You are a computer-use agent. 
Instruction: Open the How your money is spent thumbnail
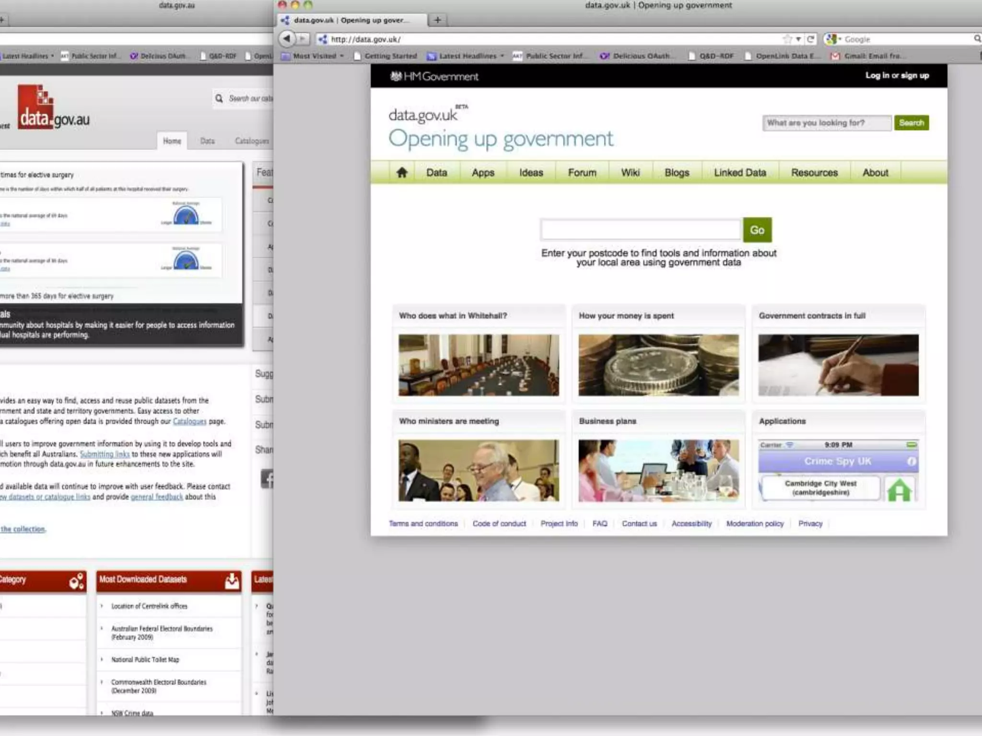pyautogui.click(x=658, y=365)
